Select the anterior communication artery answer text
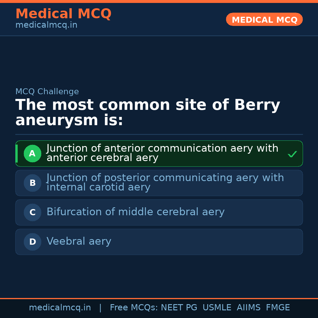This screenshot has height=318, width=318. [x=162, y=153]
